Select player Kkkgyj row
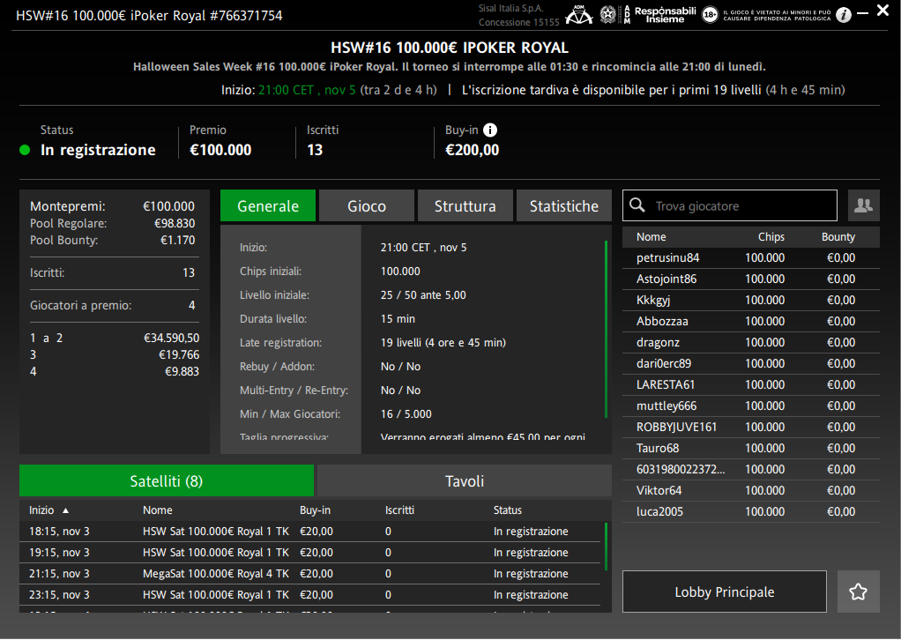 coord(750,301)
